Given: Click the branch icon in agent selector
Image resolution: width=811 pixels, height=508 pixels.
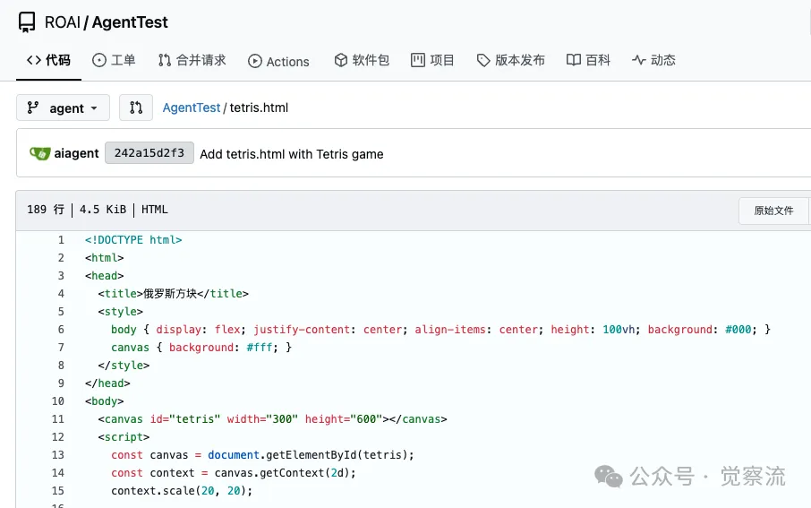Looking at the screenshot, I should (x=32, y=108).
